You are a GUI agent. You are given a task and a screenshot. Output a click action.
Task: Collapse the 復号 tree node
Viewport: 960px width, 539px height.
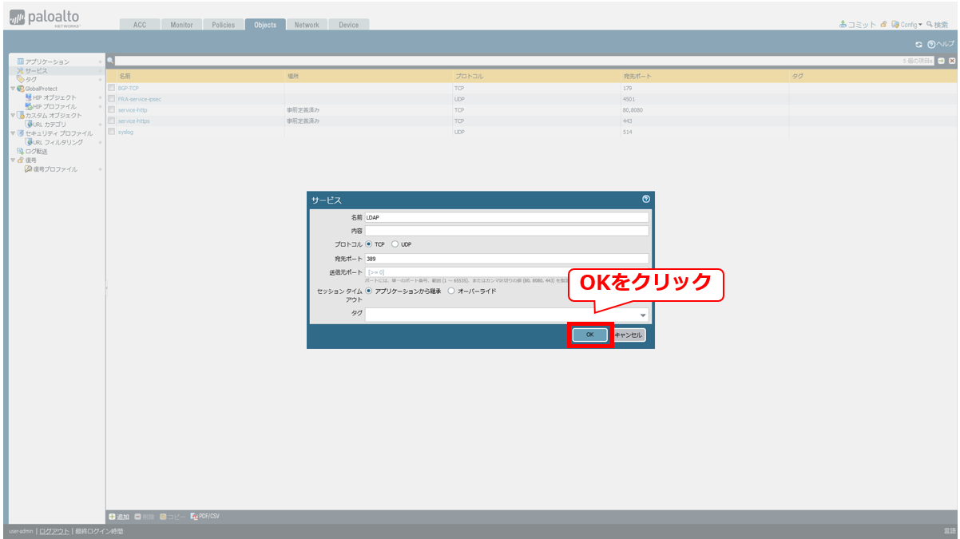[x=12, y=160]
